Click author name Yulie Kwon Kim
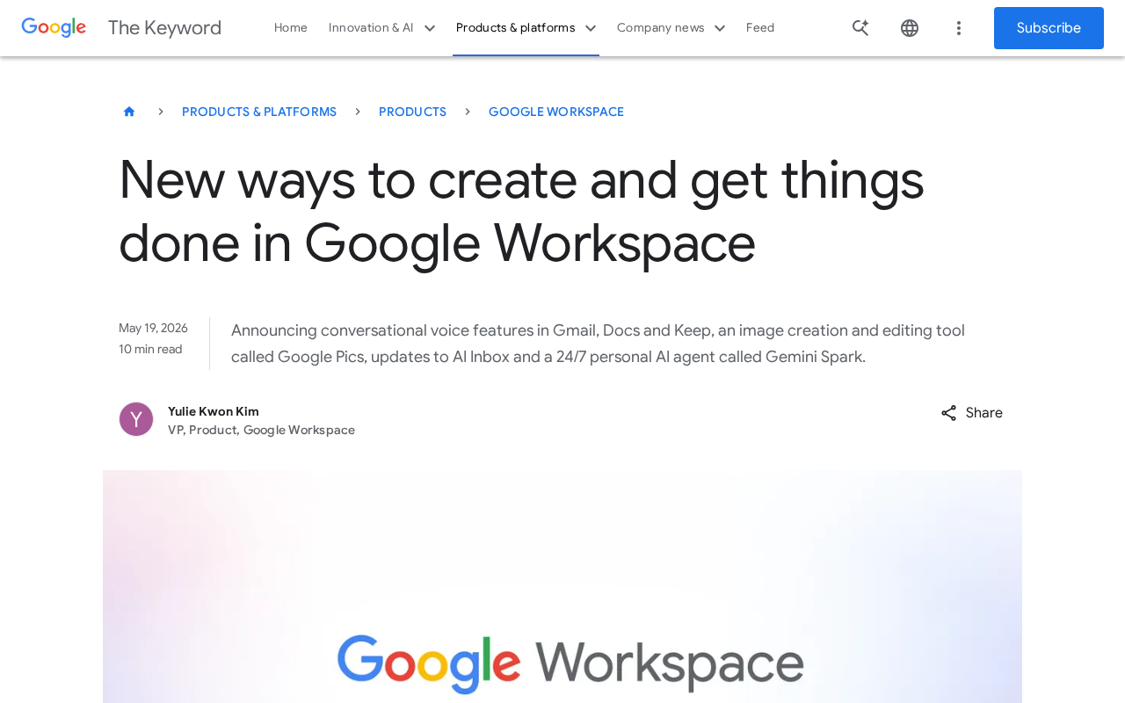Image resolution: width=1125 pixels, height=703 pixels. (x=214, y=411)
